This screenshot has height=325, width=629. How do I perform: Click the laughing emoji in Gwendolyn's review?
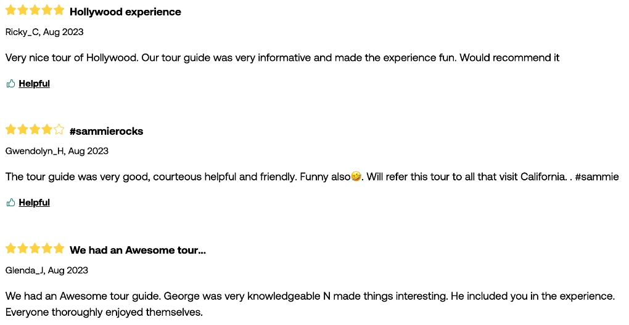(x=356, y=177)
